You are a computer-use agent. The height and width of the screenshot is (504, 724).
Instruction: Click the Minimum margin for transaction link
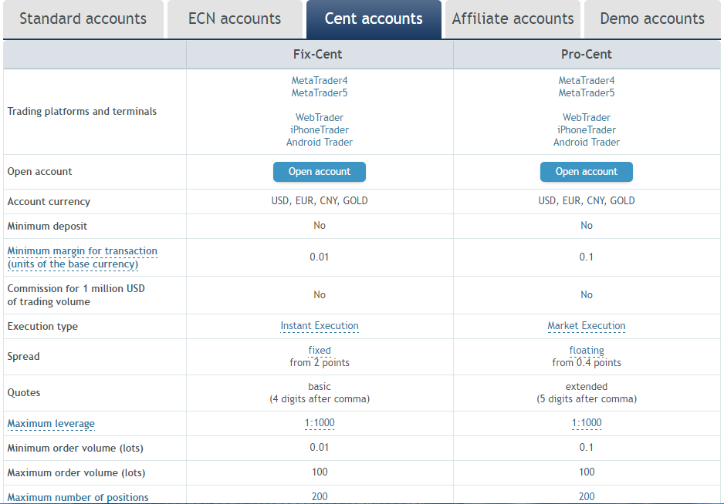pyautogui.click(x=82, y=257)
